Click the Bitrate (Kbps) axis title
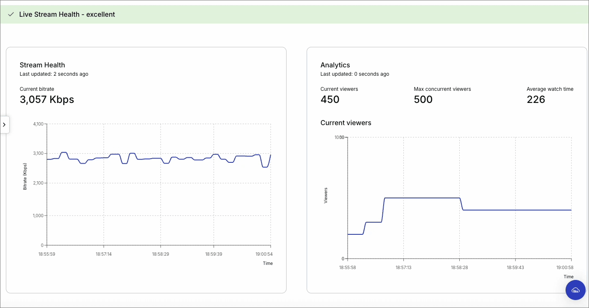 click(25, 176)
